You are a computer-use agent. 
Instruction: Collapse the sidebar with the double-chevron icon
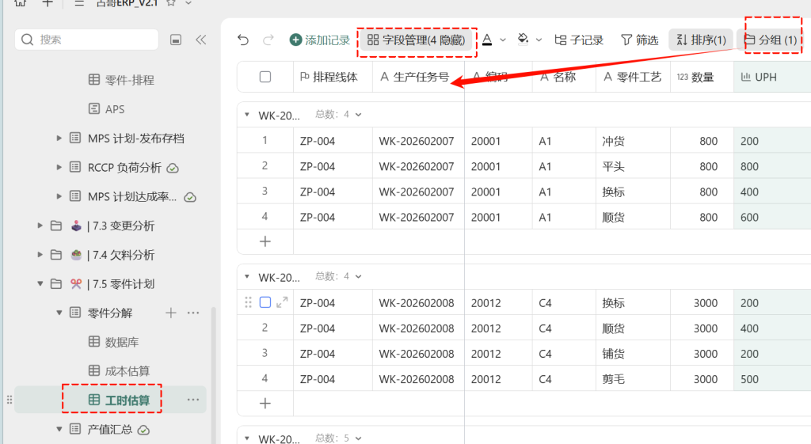(200, 40)
